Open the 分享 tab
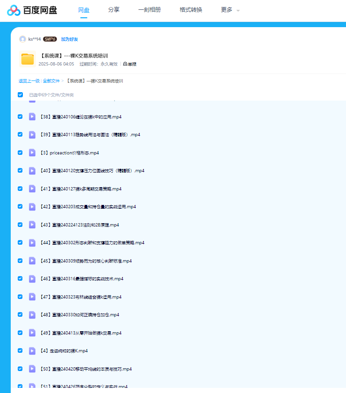The height and width of the screenshot is (393, 346). 114,10
